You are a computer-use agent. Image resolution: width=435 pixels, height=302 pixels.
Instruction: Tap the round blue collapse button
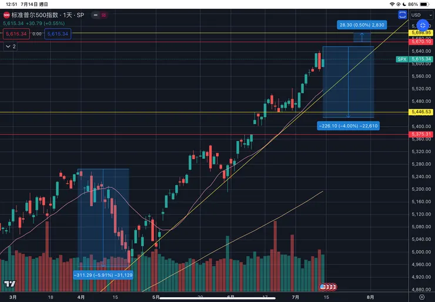[x=423, y=25]
